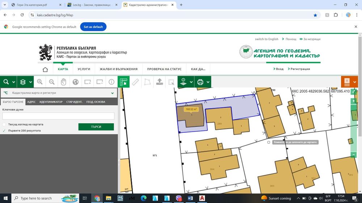Activate the information identify tool
362x203 pixels.
pos(111,82)
